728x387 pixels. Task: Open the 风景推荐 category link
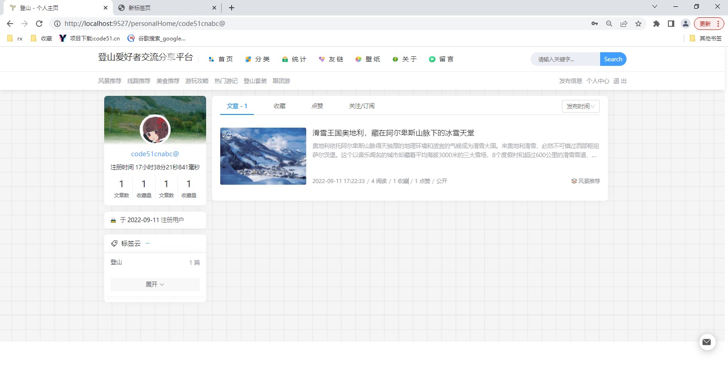(x=110, y=81)
